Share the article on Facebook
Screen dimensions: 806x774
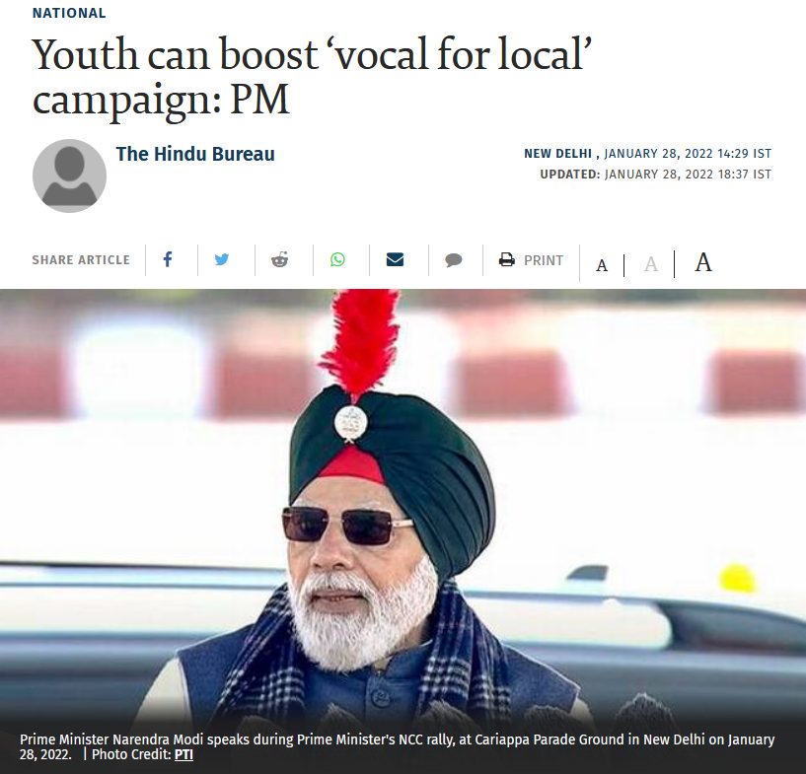click(168, 260)
